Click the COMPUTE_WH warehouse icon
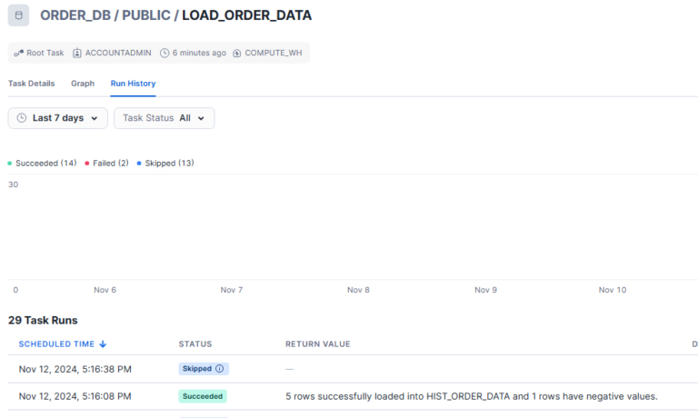The image size is (698, 418). tap(237, 53)
